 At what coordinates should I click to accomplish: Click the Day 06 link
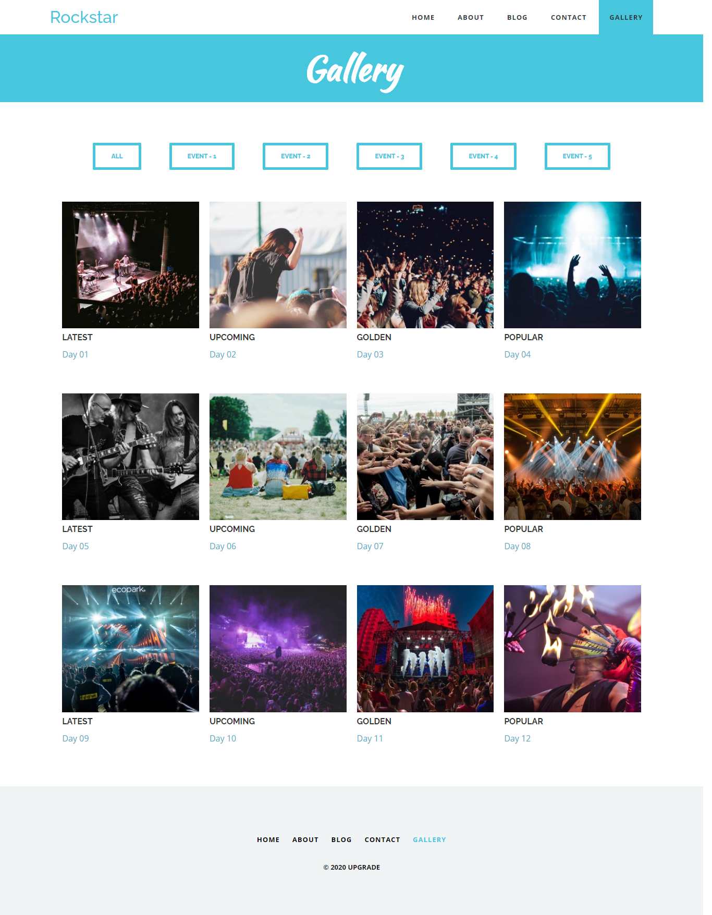(x=223, y=546)
